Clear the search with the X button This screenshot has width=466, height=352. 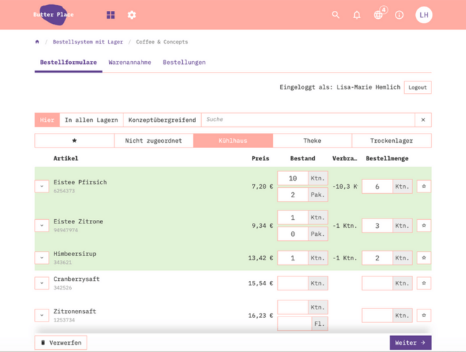[x=423, y=120]
